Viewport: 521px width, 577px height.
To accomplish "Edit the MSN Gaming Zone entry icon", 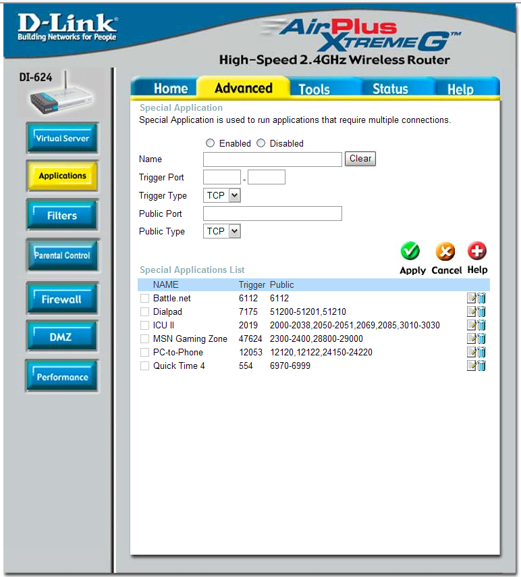I will click(x=471, y=338).
